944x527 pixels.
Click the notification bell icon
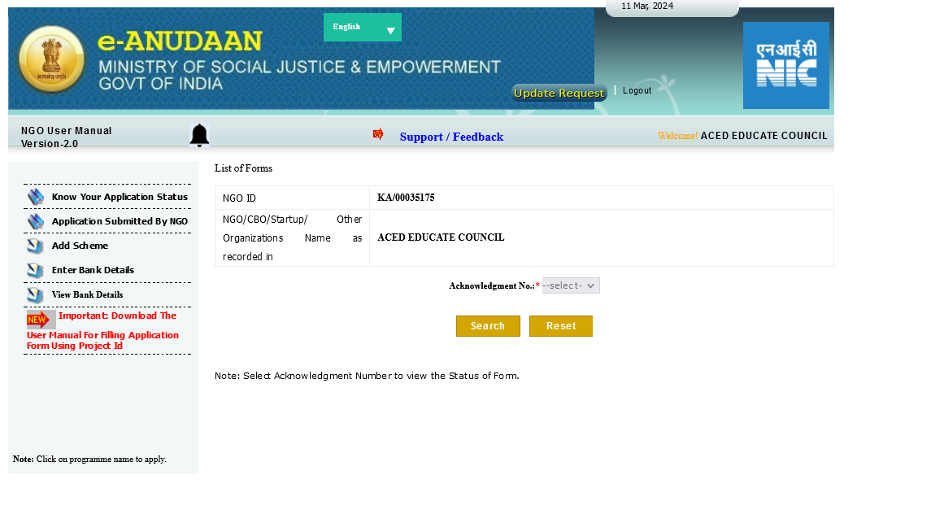(x=199, y=136)
